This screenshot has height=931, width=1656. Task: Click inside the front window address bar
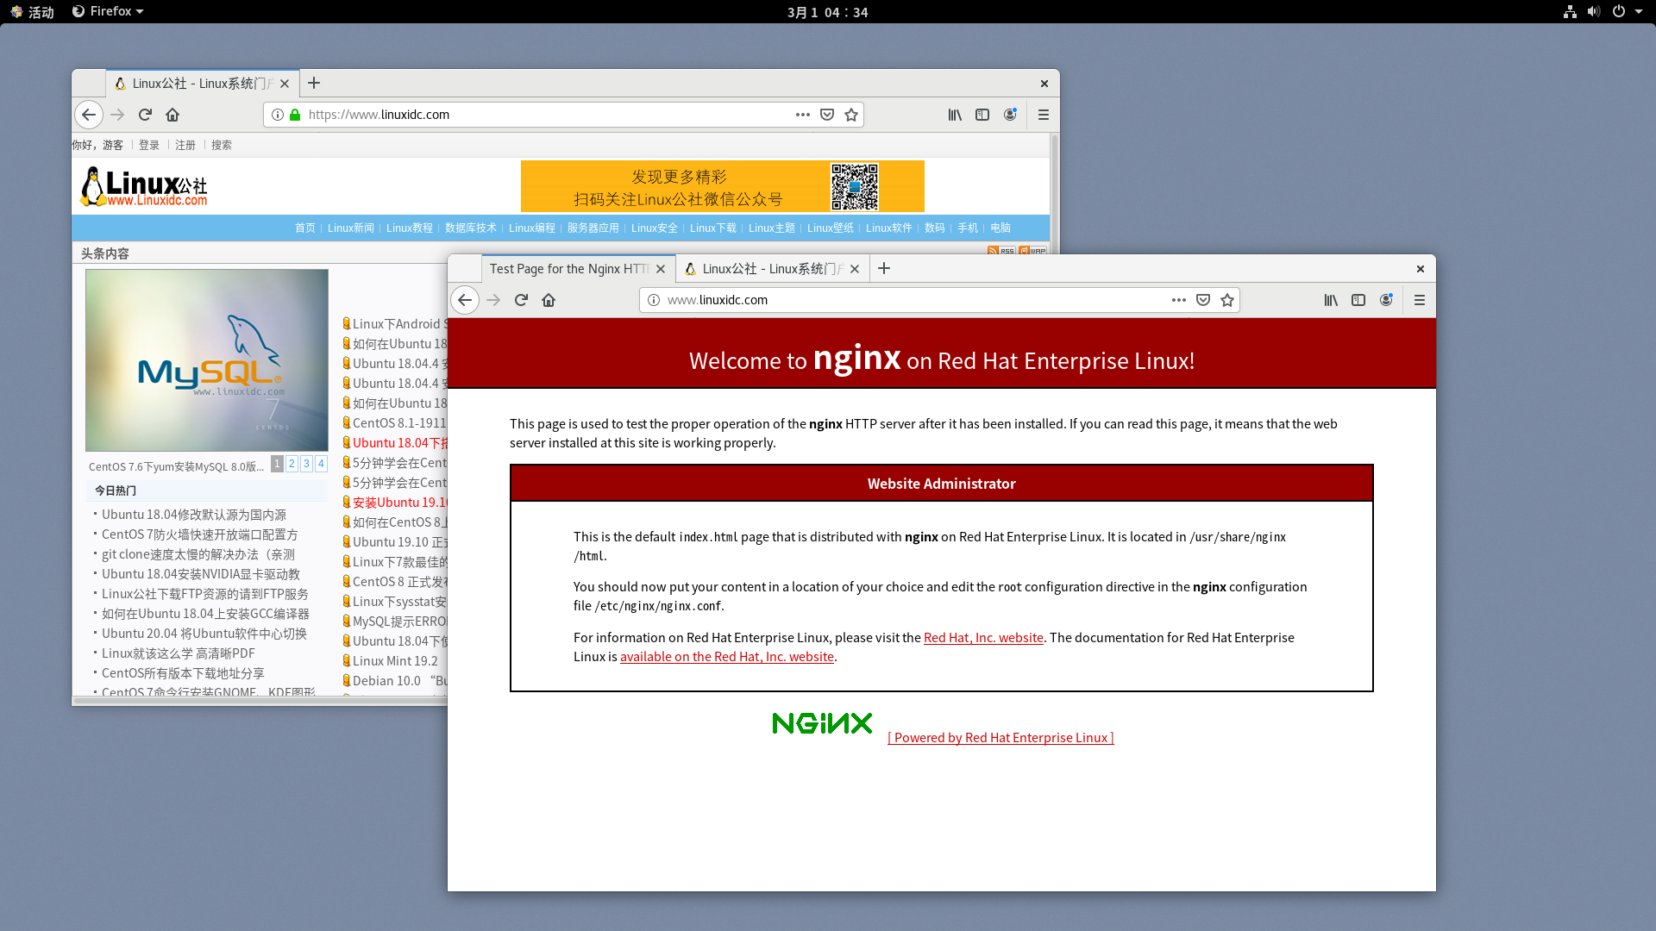point(906,300)
